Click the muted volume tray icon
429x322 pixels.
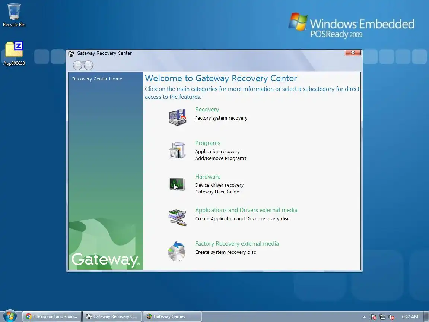pos(391,317)
